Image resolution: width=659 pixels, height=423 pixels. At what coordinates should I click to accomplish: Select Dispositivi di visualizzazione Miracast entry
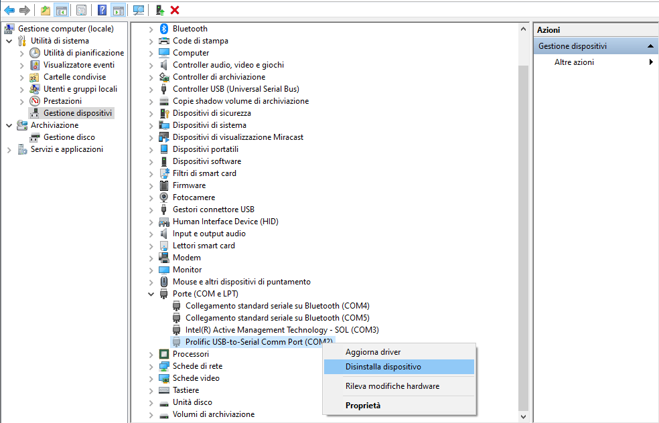238,137
